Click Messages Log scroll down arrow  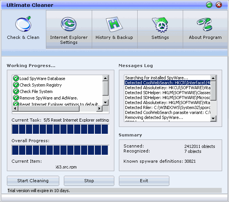pos(213,118)
